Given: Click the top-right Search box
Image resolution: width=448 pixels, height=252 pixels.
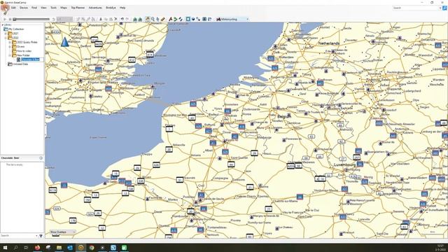Looking at the screenshot, I should 416,8.
